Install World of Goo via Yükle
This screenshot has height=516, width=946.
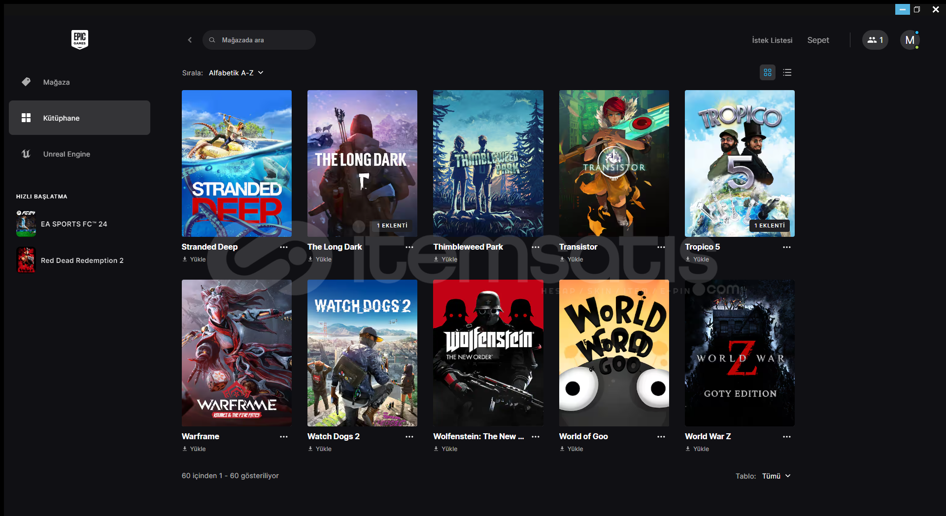click(x=572, y=449)
